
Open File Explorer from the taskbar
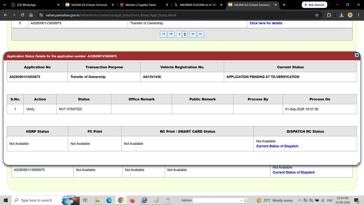pos(97,200)
